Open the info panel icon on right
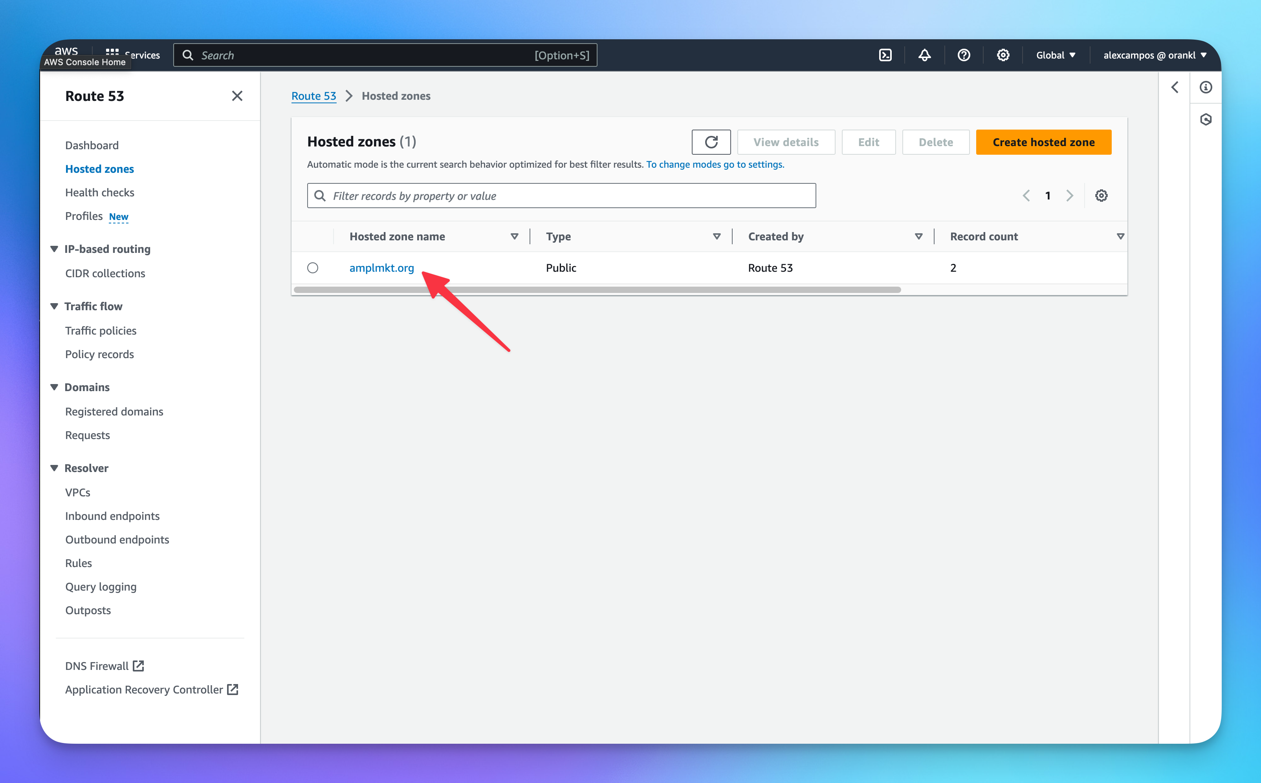The height and width of the screenshot is (783, 1261). (x=1206, y=88)
